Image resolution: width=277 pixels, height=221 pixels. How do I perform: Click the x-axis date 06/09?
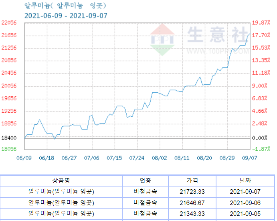(24, 158)
